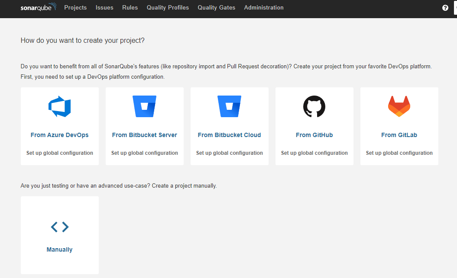Click 'First, you need to set up a DevOps platform configuration' text
The height and width of the screenshot is (278, 457).
(92, 77)
